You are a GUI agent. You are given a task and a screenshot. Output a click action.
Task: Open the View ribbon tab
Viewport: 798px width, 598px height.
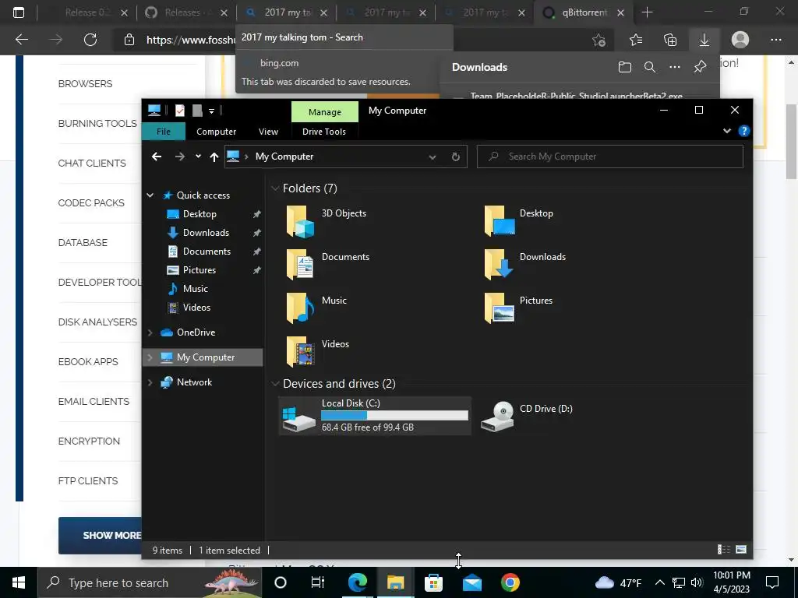point(268,132)
